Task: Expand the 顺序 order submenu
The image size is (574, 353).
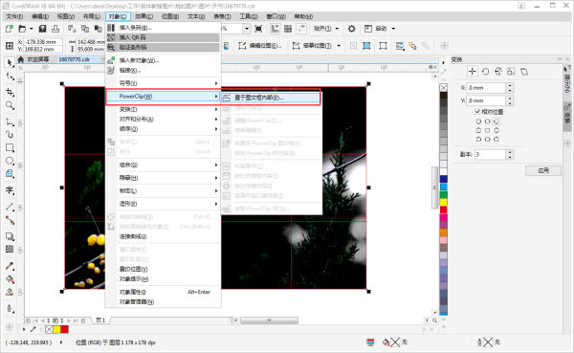Action: point(164,129)
